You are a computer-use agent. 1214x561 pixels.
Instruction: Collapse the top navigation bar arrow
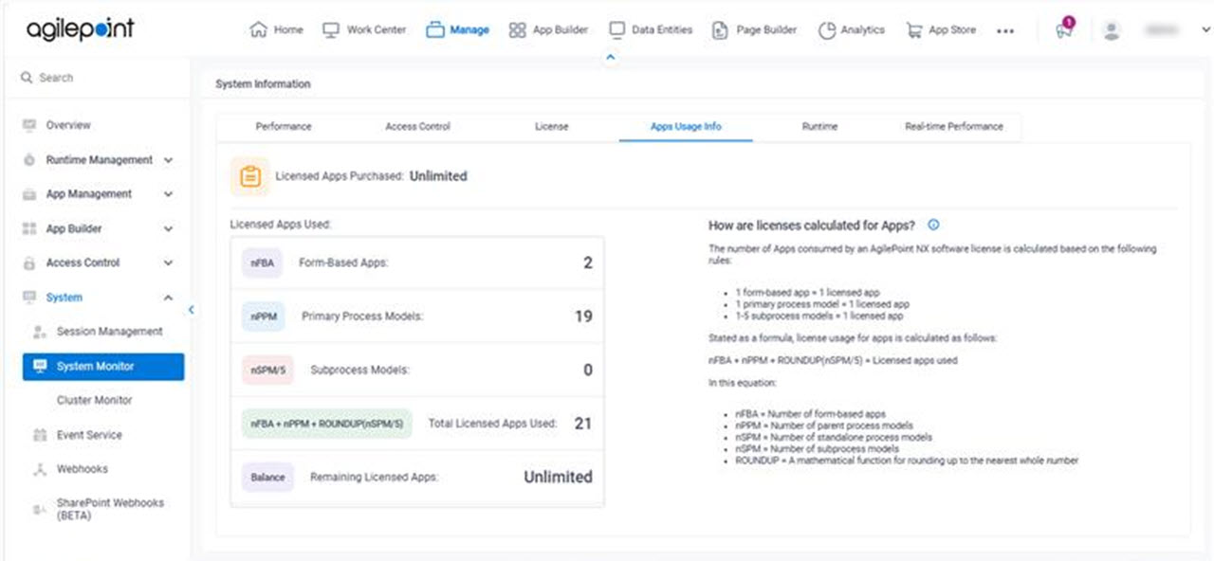click(611, 58)
